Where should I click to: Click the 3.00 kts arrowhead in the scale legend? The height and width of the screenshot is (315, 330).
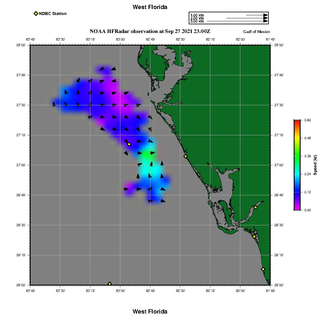click(x=266, y=21)
